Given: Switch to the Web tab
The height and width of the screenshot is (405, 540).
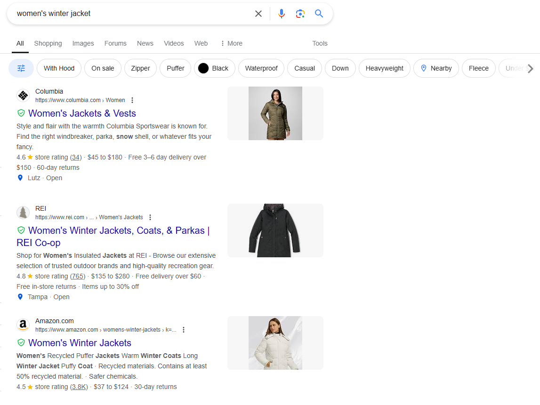Looking at the screenshot, I should coord(201,43).
